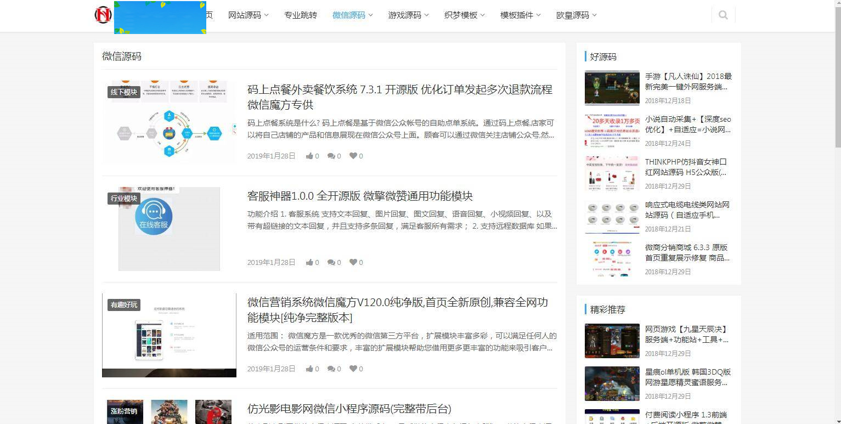This screenshot has width=841, height=424.
Task: Click heart icon under 码上点餐 article
Action: (354, 156)
